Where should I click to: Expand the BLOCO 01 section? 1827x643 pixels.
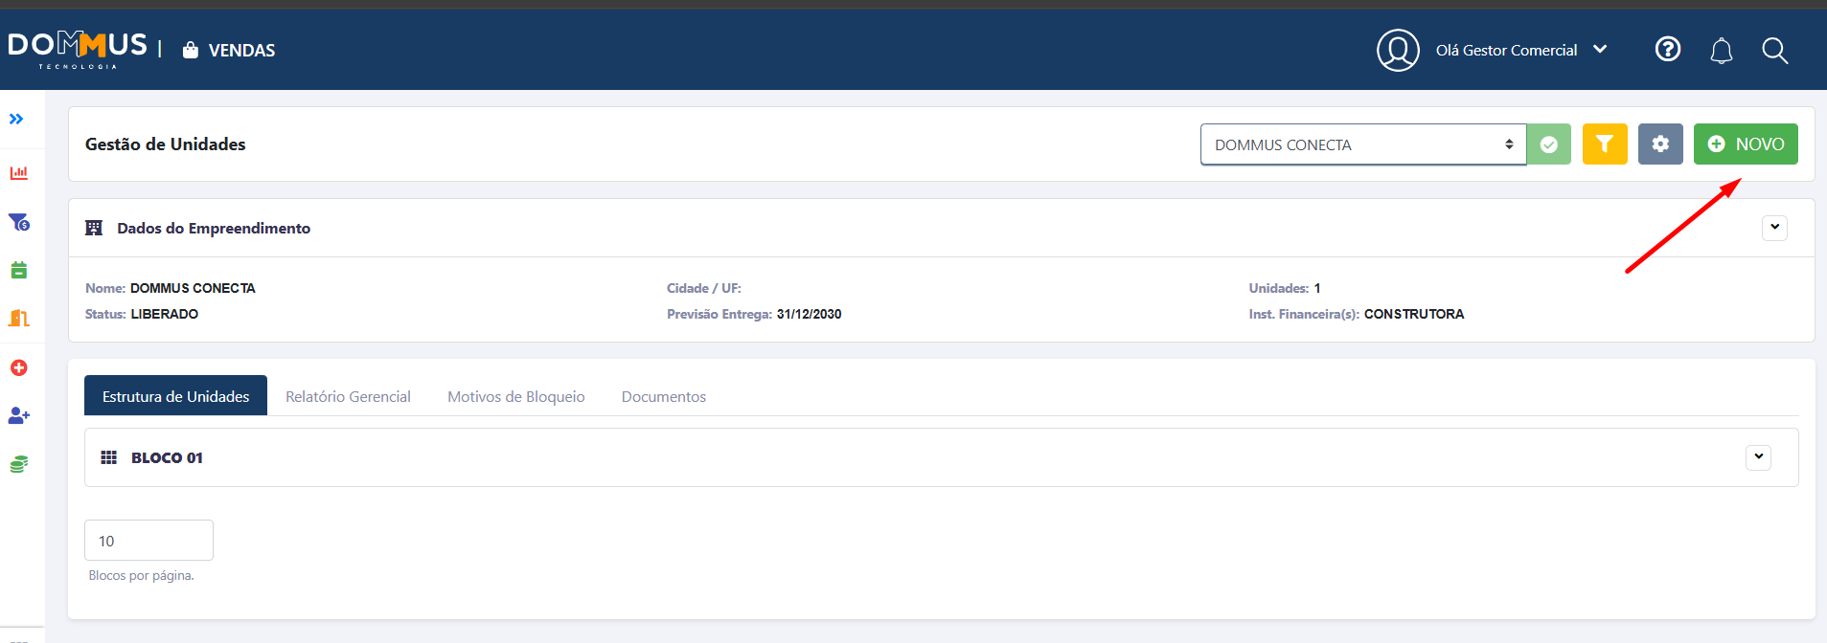1758,457
